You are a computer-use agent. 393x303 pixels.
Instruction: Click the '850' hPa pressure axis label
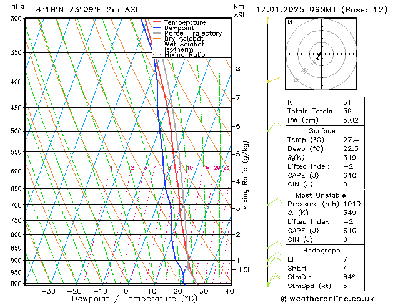[17, 248]
